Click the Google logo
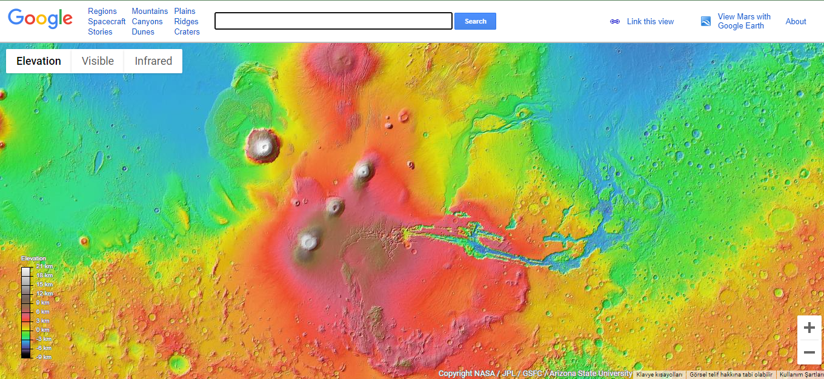The width and height of the screenshot is (824, 379). 40,18
